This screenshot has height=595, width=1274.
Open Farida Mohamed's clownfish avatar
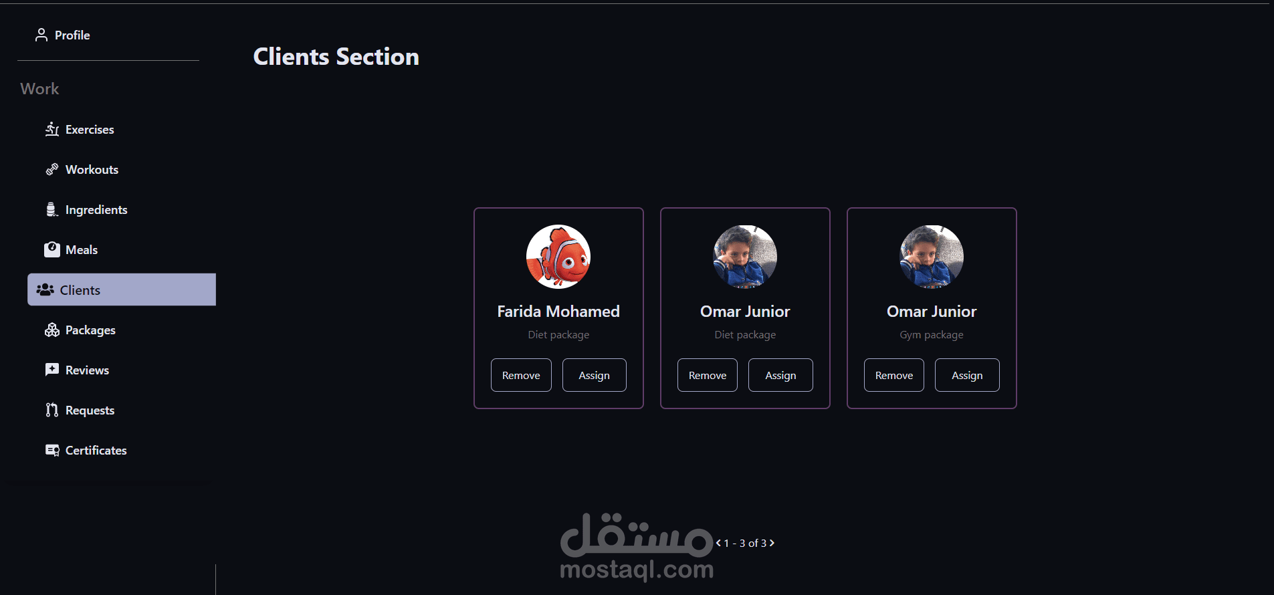click(558, 257)
